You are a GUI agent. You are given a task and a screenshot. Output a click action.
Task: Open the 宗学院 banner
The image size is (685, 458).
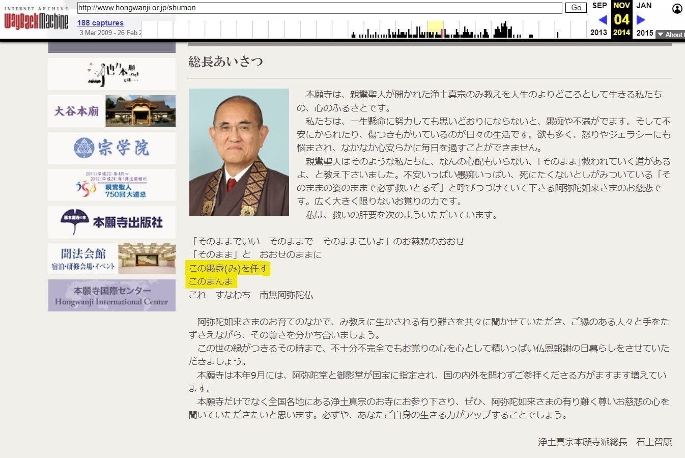pos(112,148)
